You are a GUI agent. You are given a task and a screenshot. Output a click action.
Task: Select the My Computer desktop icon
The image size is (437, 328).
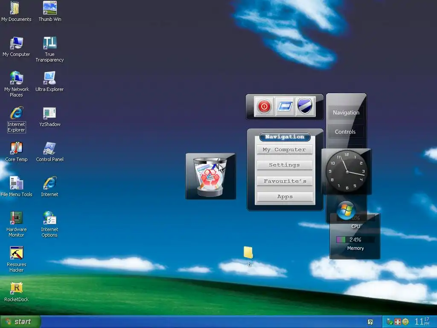[16, 47]
